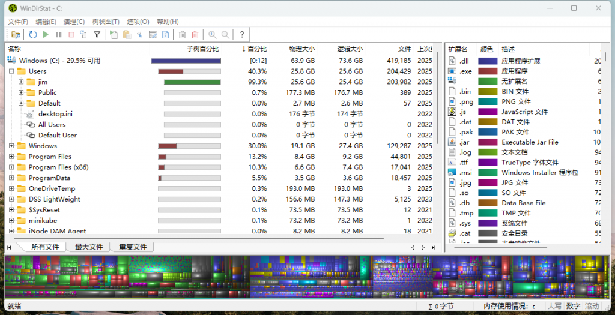Viewport: 615px width, 315px height.
Task: Click the first-tab scroll arrow left of 所有文件
Action: [9, 247]
